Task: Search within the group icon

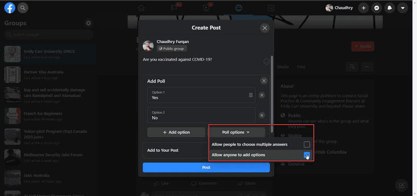Action: [x=352, y=67]
